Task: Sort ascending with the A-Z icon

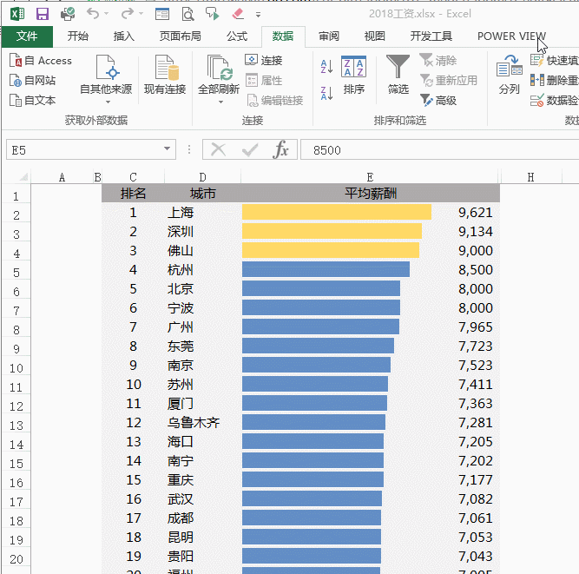Action: [x=327, y=66]
